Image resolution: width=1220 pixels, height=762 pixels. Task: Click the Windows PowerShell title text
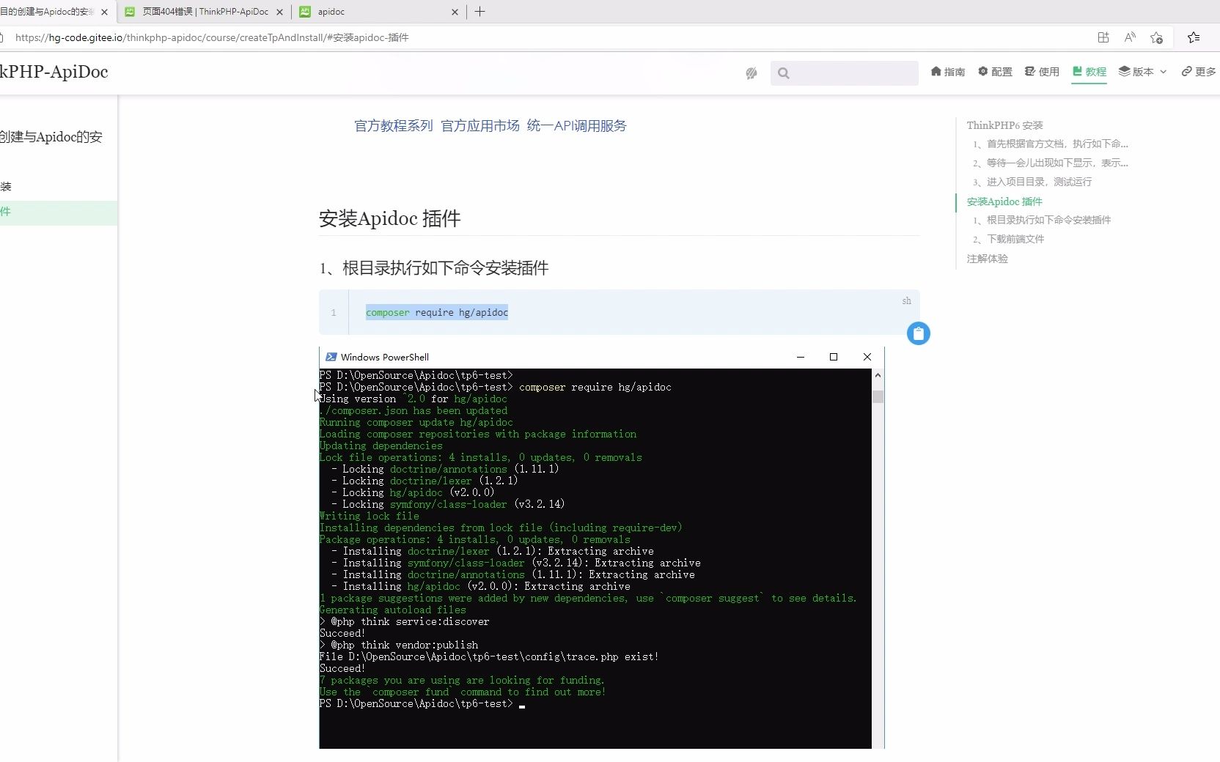(385, 357)
